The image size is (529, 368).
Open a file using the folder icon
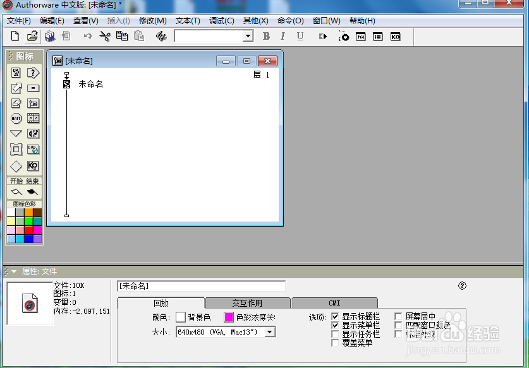(x=32, y=36)
